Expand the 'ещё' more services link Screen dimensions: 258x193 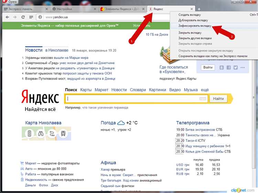(x=205, y=90)
